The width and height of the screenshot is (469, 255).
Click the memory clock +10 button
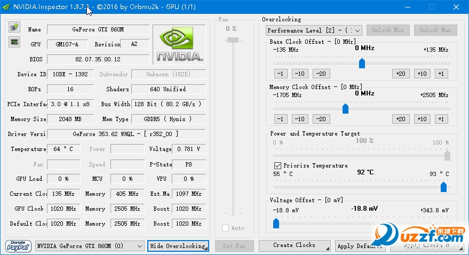pyautogui.click(x=422, y=119)
